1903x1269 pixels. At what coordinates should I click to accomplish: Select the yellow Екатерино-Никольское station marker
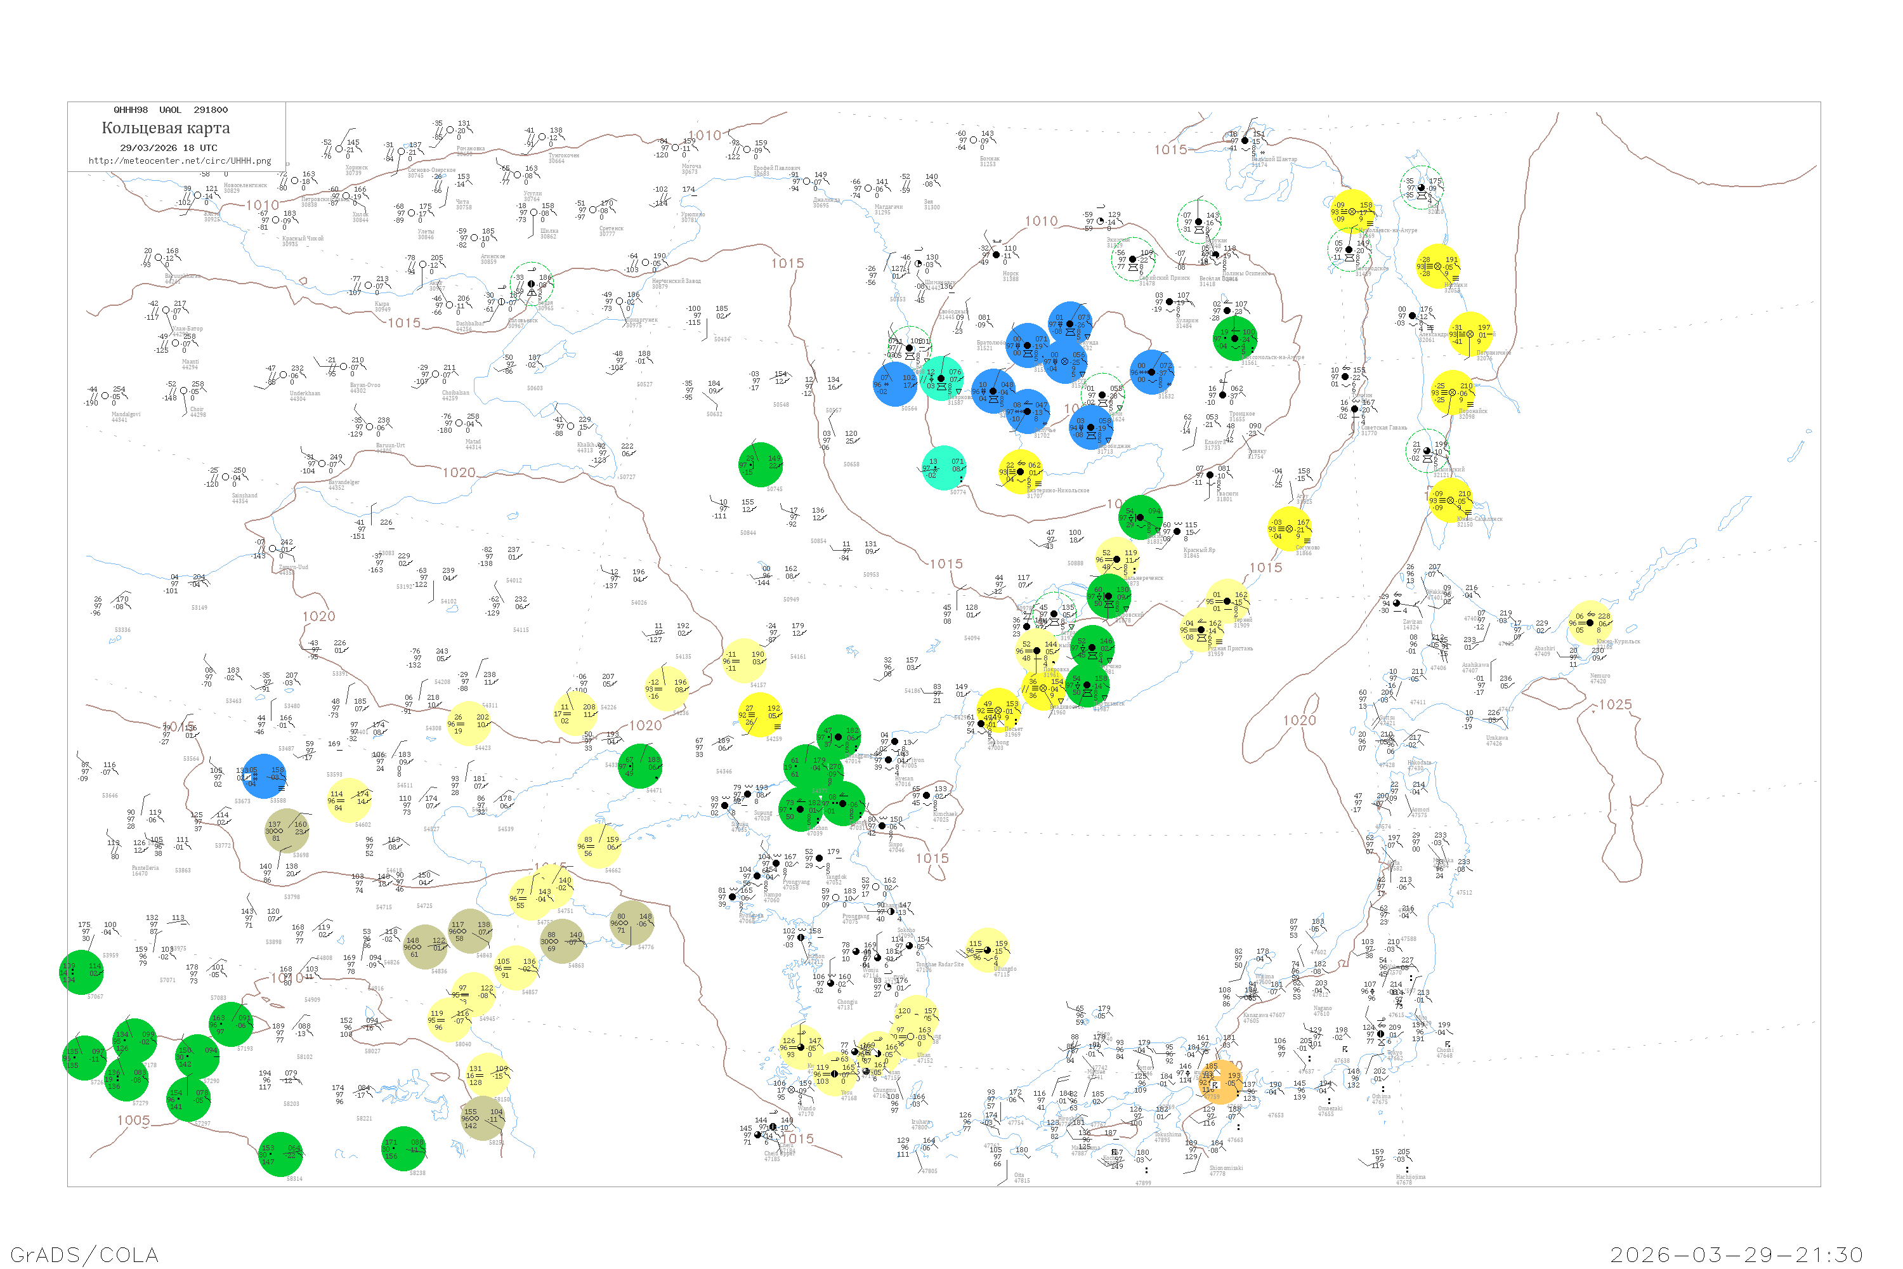(1020, 472)
